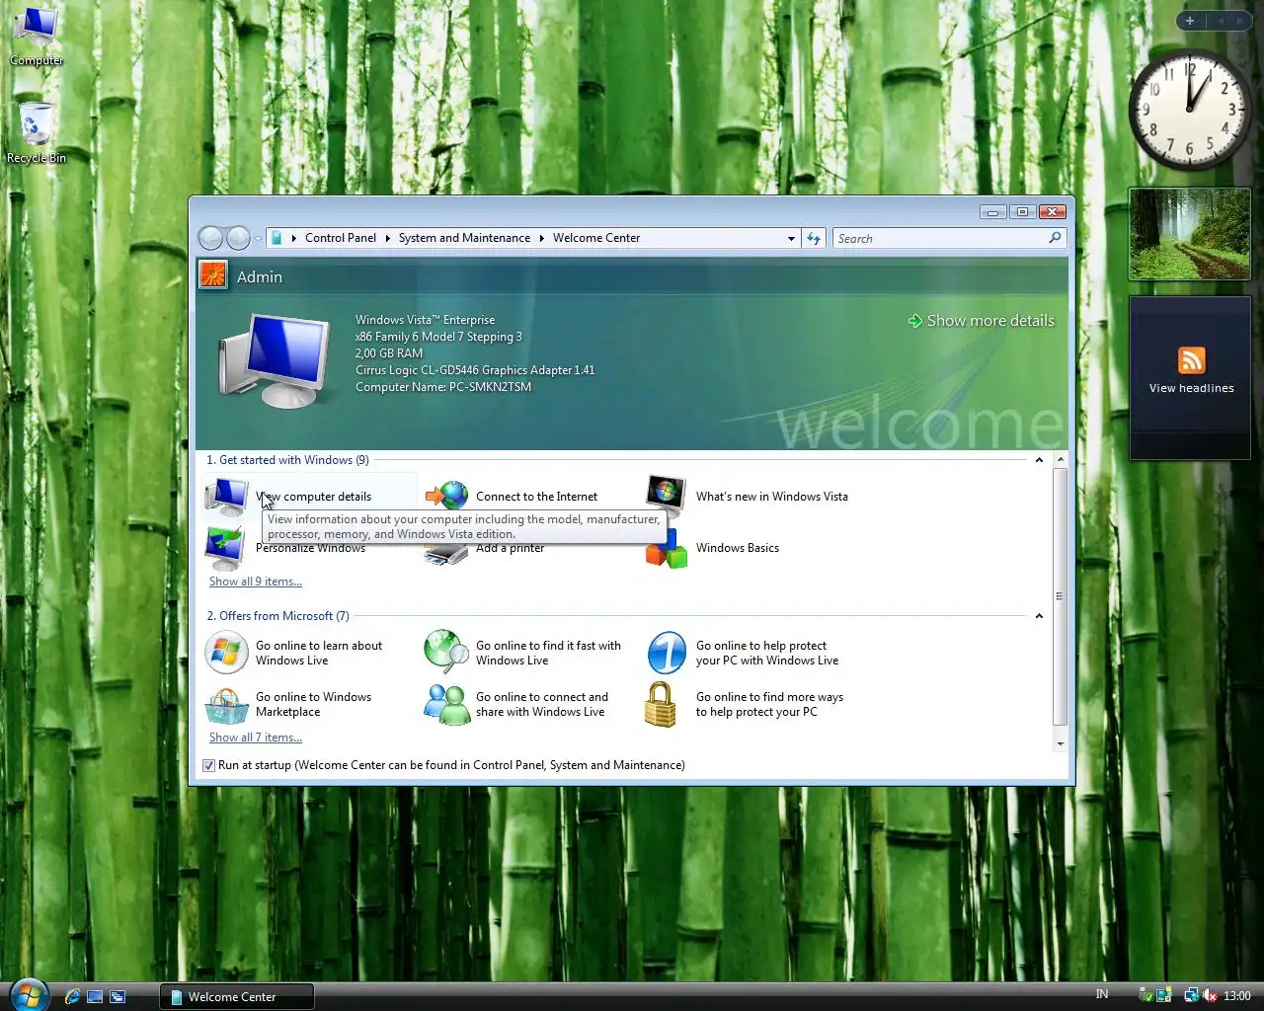
Task: Click the Welcome Center taskbar button
Action: pos(237,996)
